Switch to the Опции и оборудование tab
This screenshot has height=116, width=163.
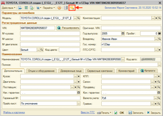(41, 71)
